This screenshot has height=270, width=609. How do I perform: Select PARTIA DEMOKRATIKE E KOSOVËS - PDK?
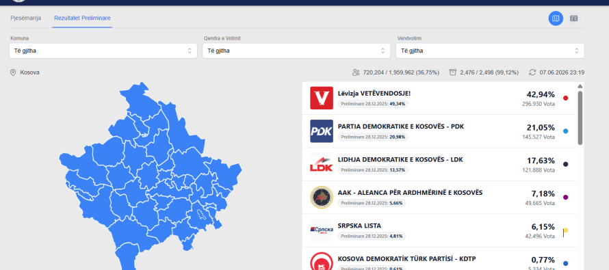401,126
